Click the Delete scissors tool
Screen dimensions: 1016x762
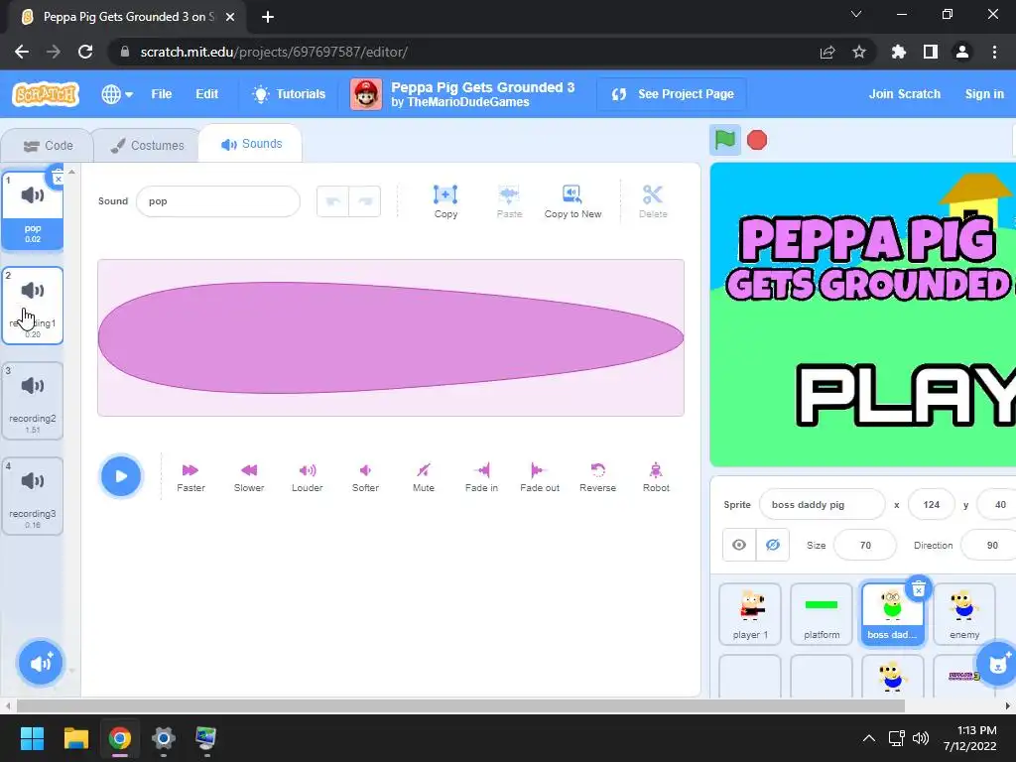[653, 201]
